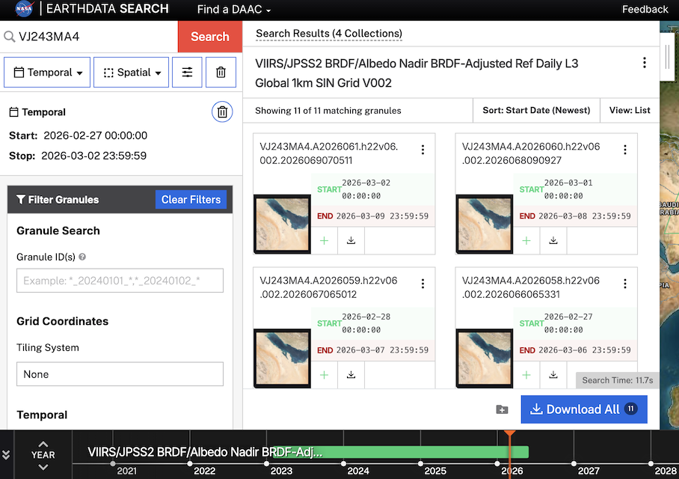Open Find a DAAC dropdown
The height and width of the screenshot is (479, 679).
(234, 9)
